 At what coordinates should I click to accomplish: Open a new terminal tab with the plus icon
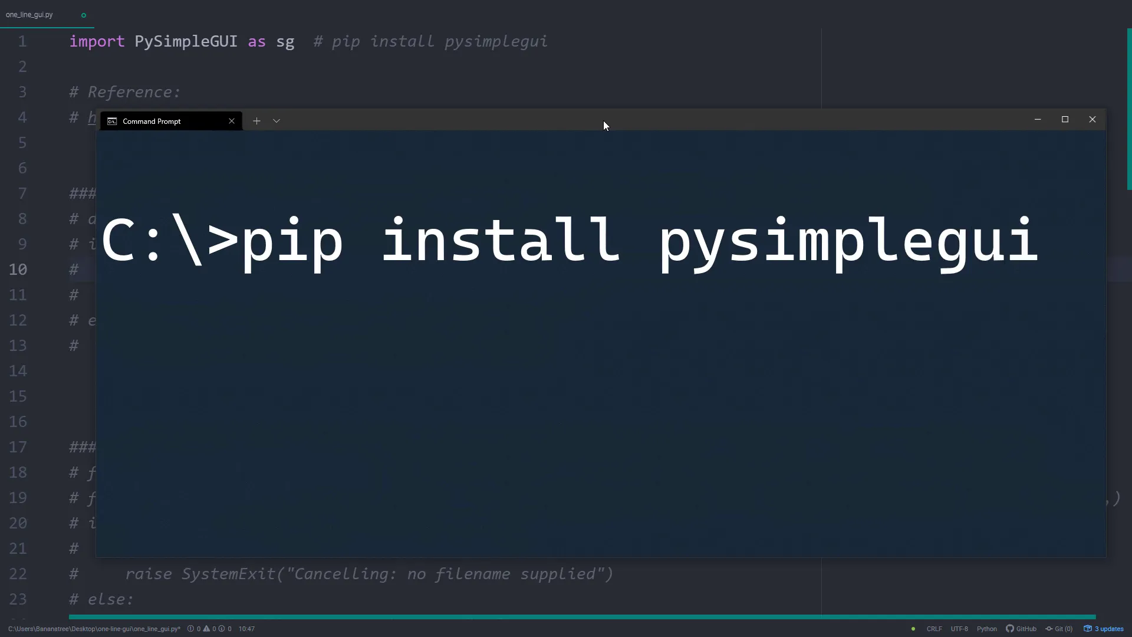click(257, 120)
